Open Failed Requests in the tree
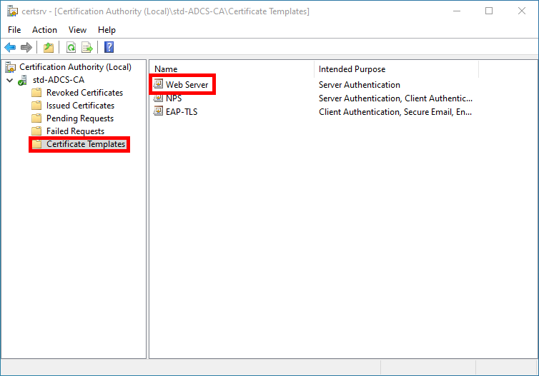 point(75,131)
